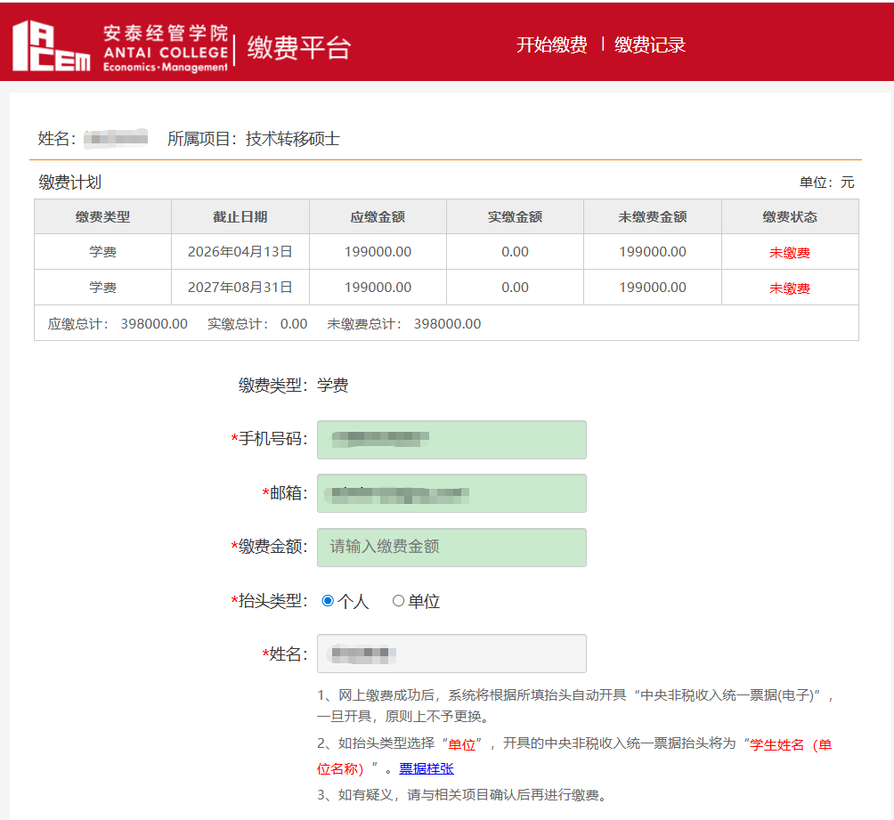The width and height of the screenshot is (894, 820).
Task: Click the 姓名 invoice name field
Action: 451,654
